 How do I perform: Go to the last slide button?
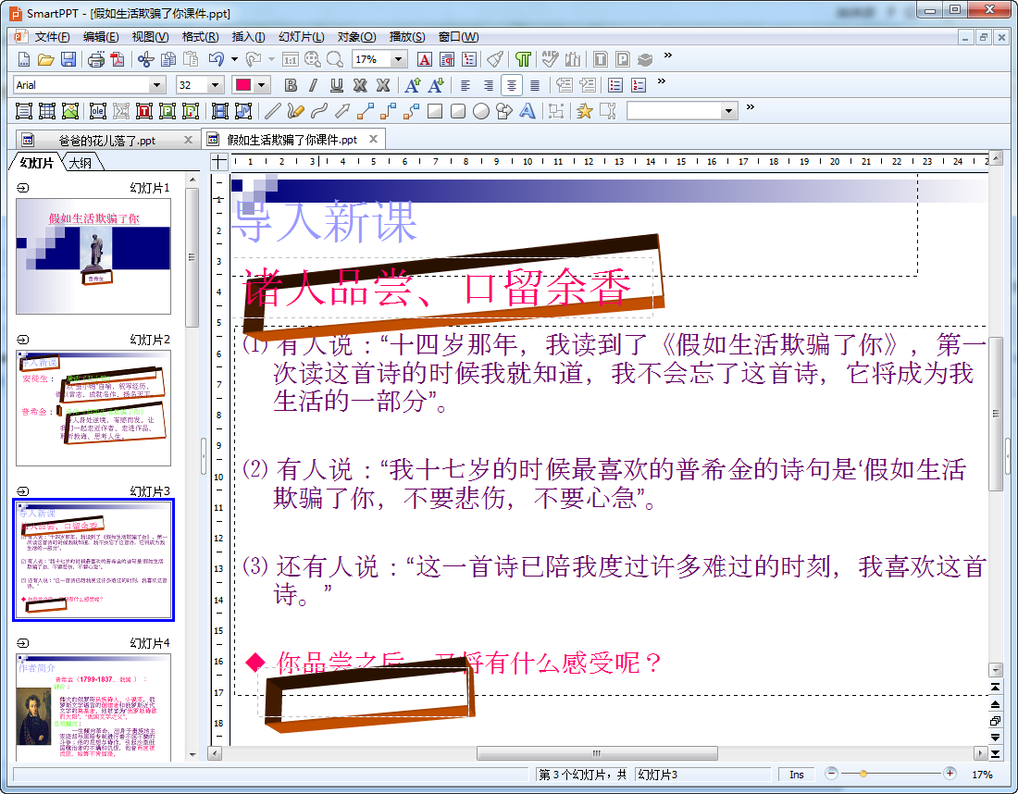[995, 754]
